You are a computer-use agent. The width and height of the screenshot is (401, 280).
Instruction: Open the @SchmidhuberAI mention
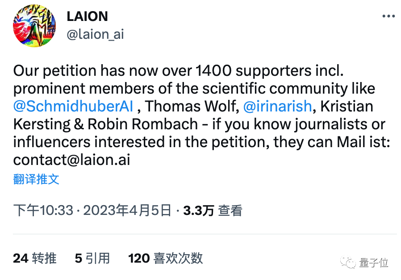pos(73,106)
